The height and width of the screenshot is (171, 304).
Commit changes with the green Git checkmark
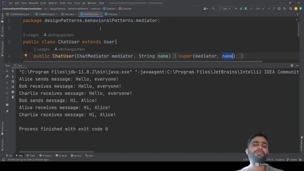pos(269,9)
